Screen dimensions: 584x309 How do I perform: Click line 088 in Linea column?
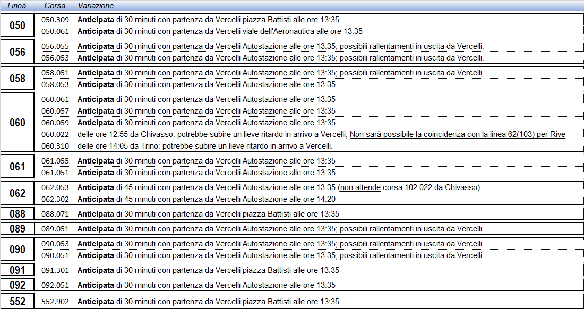coord(18,214)
